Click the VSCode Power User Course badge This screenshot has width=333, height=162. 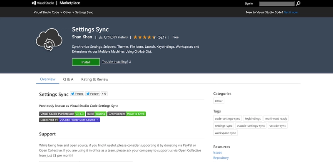(70, 120)
